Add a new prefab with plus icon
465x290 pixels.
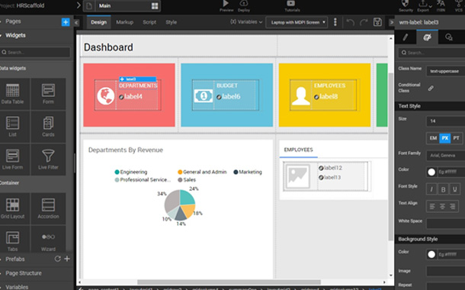67,259
